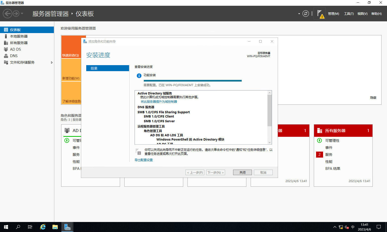Click the notifications flag warning icon
The image size is (387, 232).
[x=320, y=14]
